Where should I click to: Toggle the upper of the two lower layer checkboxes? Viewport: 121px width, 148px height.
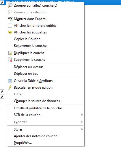pyautogui.click(x=2, y=91)
